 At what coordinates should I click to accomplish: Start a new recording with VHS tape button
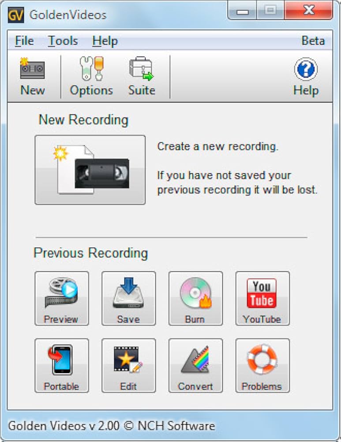pos(90,170)
